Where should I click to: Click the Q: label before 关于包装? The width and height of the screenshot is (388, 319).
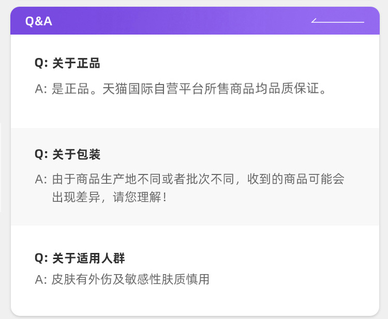(41, 154)
